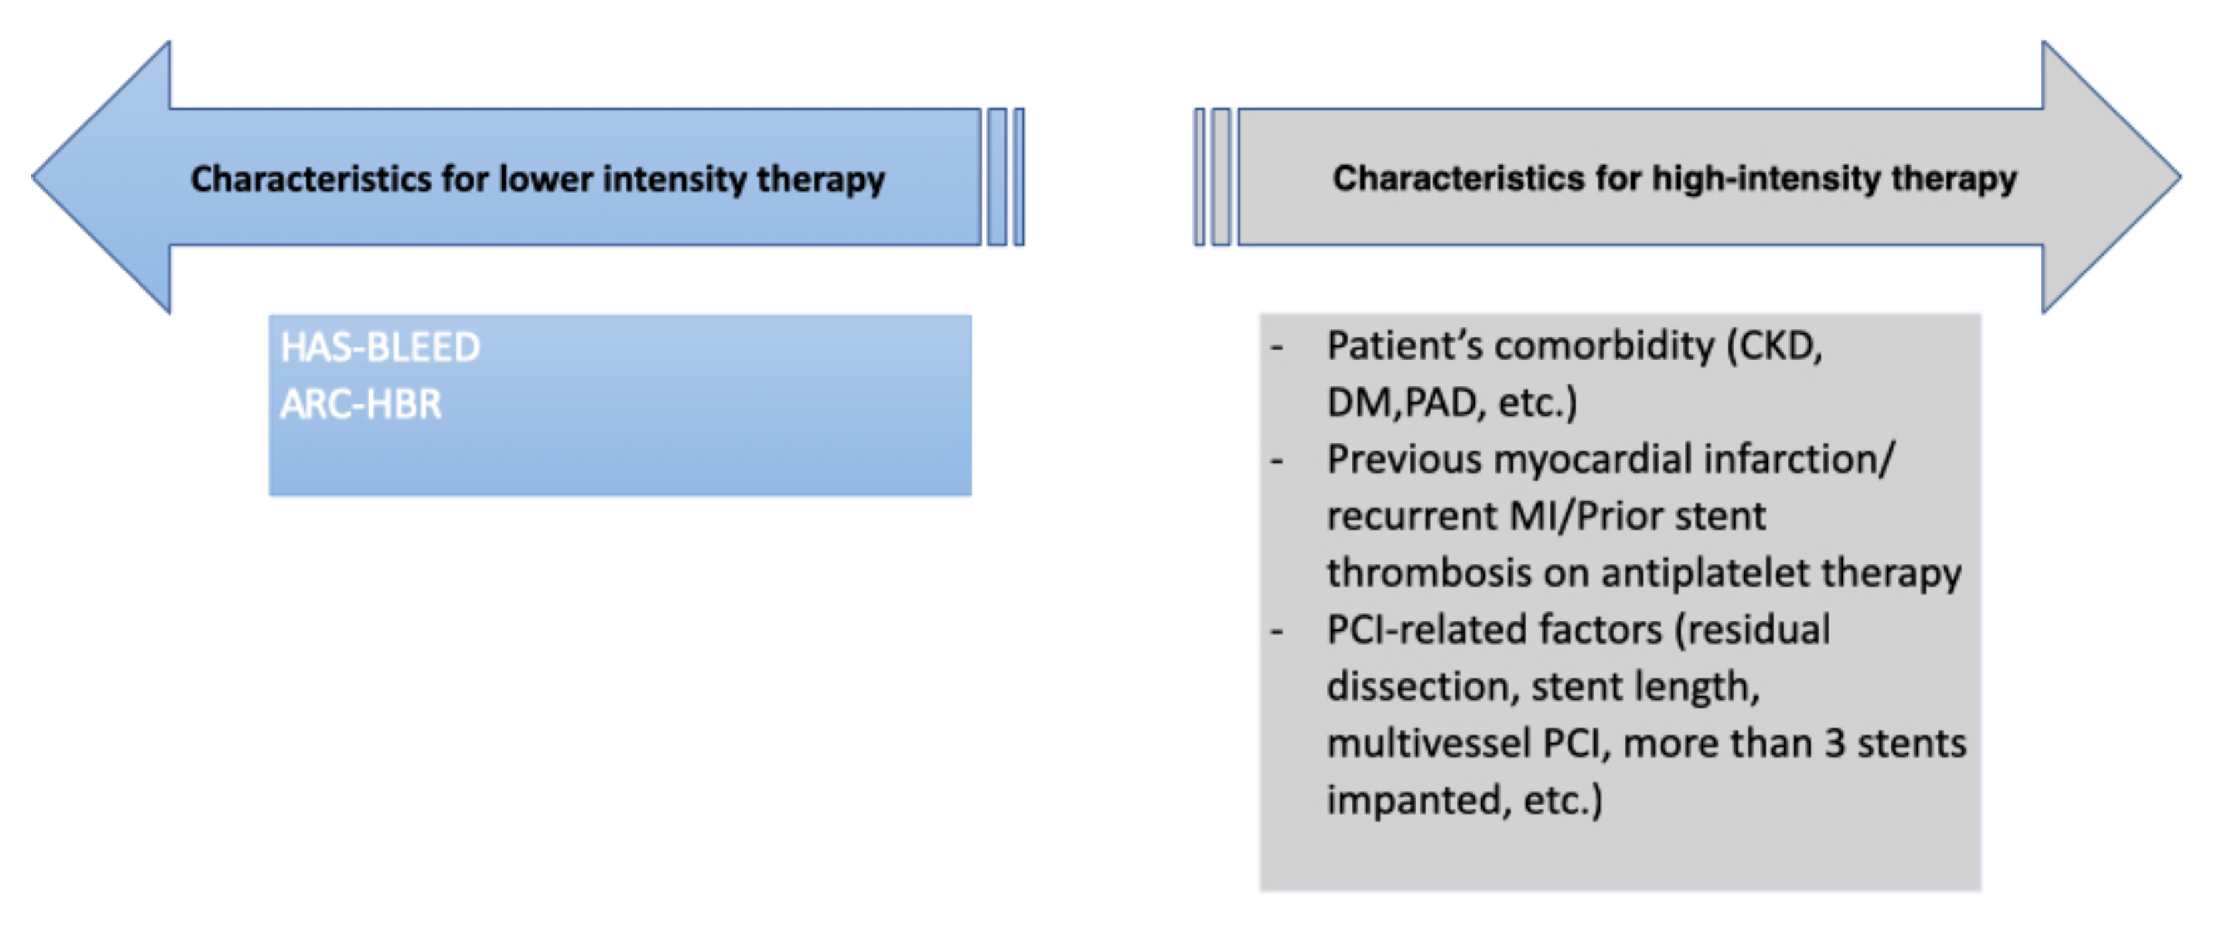Click the "thrombosis on antiplatelet therapy" line
This screenshot has height=928, width=2216.
[x=1644, y=573]
